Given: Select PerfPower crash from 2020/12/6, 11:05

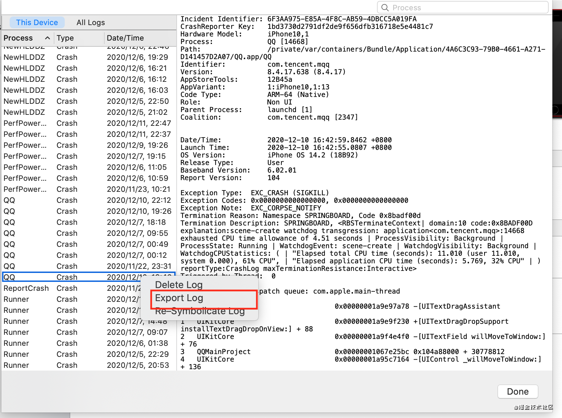Looking at the screenshot, I should click(x=89, y=167).
